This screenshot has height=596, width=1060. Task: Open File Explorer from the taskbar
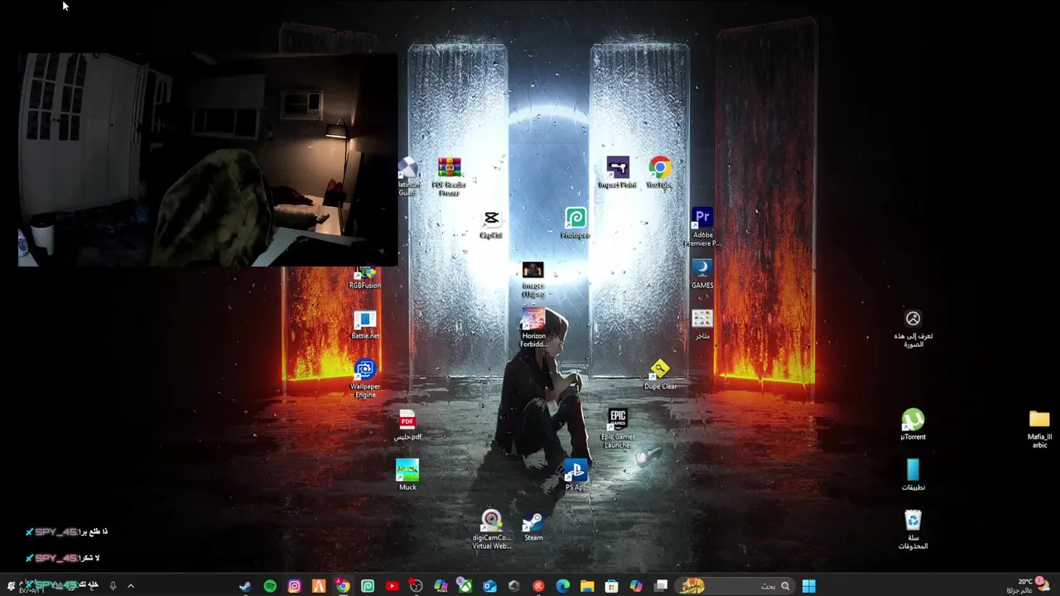[x=587, y=586]
